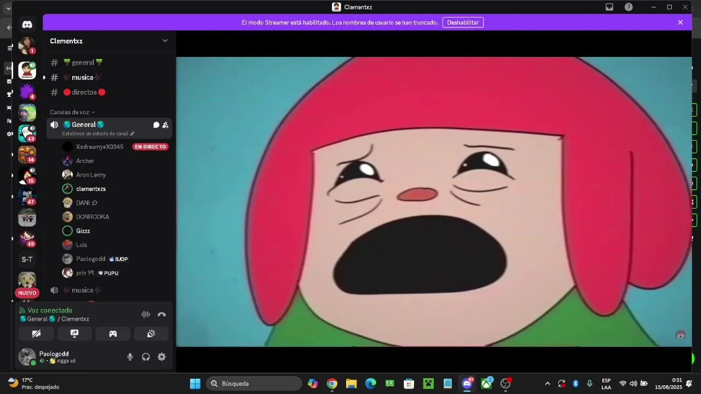The width and height of the screenshot is (701, 394).
Task: Open Microsoft Store from the taskbar
Action: pyautogui.click(x=409, y=384)
